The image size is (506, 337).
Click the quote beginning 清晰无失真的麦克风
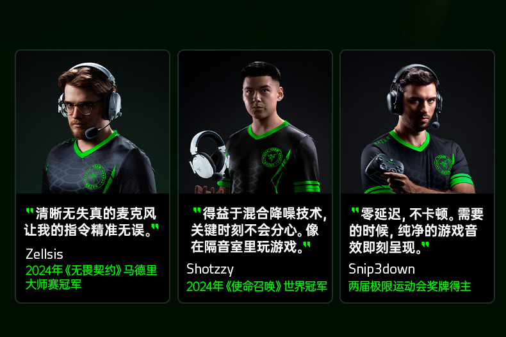(92, 222)
